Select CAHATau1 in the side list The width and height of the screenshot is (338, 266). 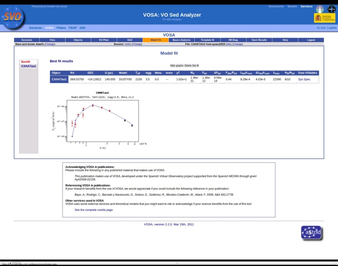28,66
